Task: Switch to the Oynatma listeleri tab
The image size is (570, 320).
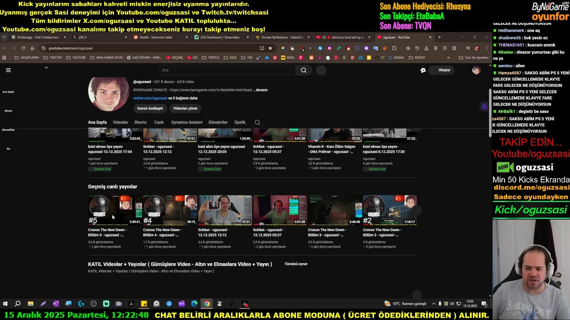Action: point(187,122)
